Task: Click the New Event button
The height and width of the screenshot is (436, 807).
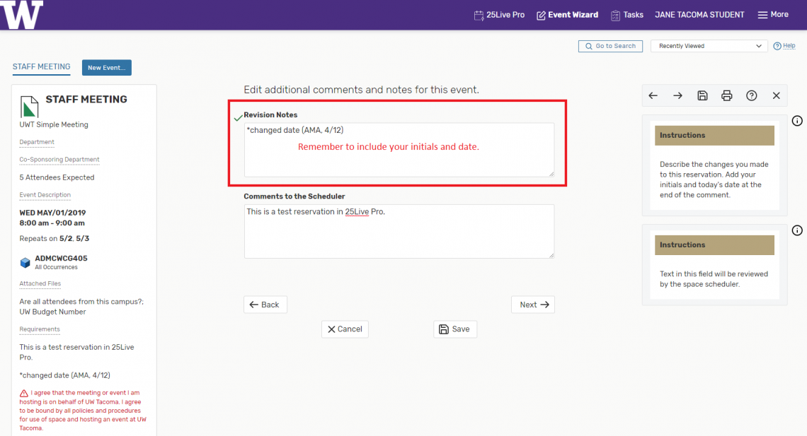Action: click(107, 68)
